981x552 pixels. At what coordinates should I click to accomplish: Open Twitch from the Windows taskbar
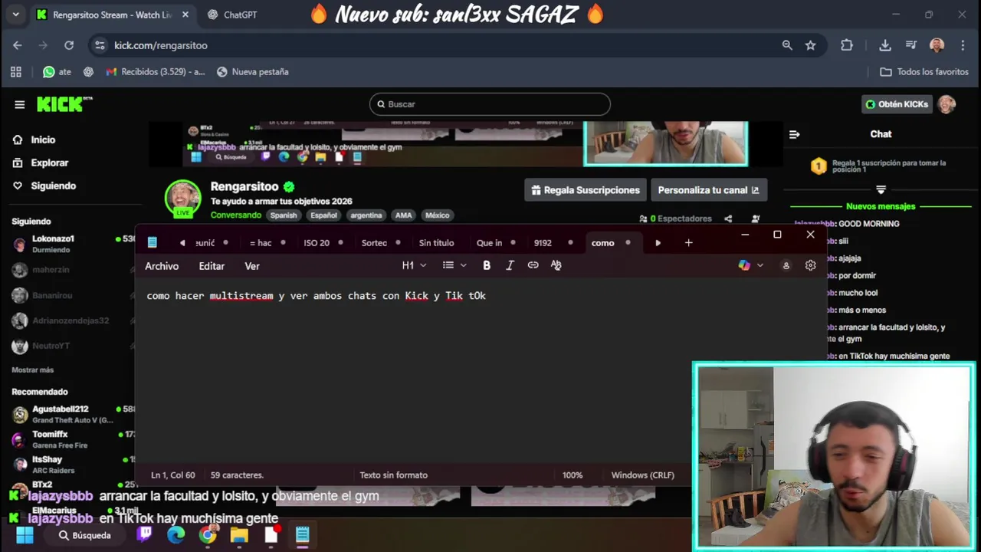(x=144, y=535)
